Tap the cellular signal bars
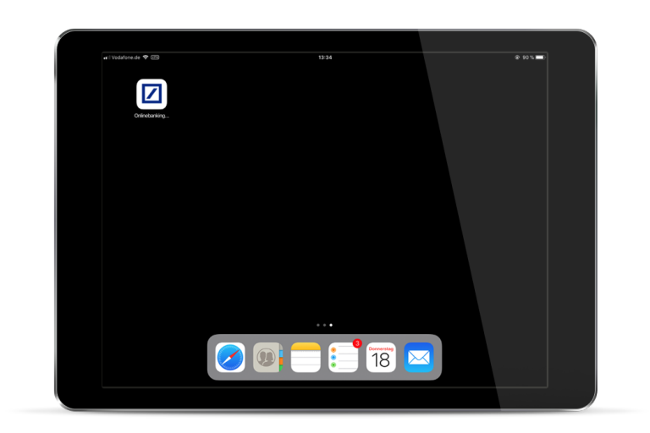650x433 pixels. click(107, 58)
